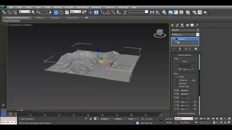Adjust the Length spinner arrows

click(189, 91)
